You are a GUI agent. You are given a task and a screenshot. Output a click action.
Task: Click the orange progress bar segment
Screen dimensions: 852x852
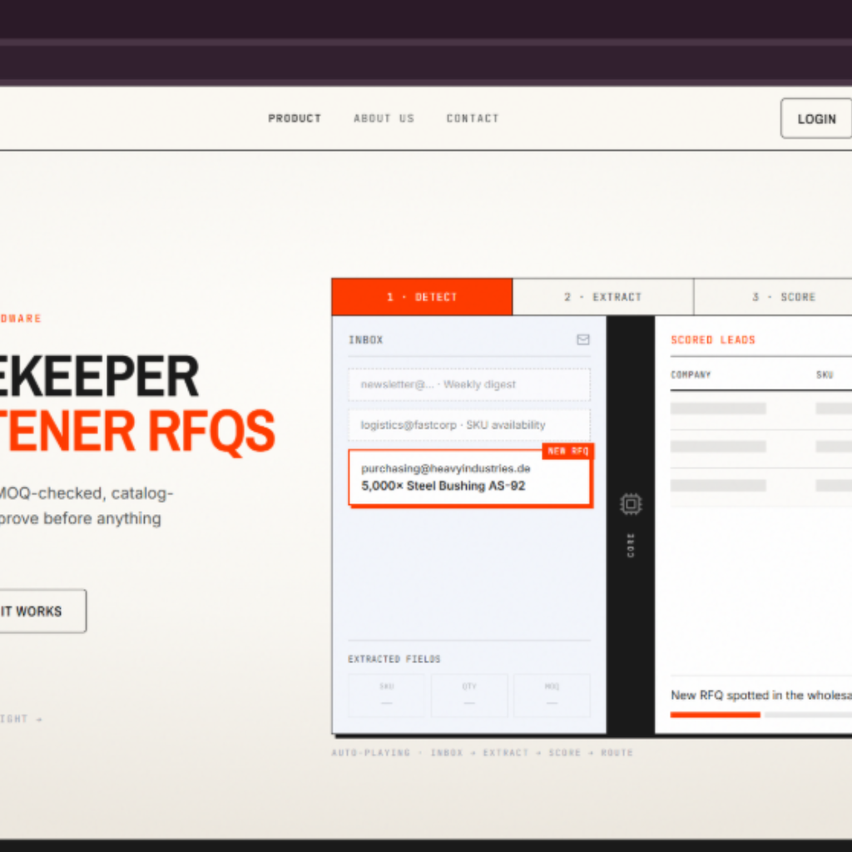tap(715, 715)
